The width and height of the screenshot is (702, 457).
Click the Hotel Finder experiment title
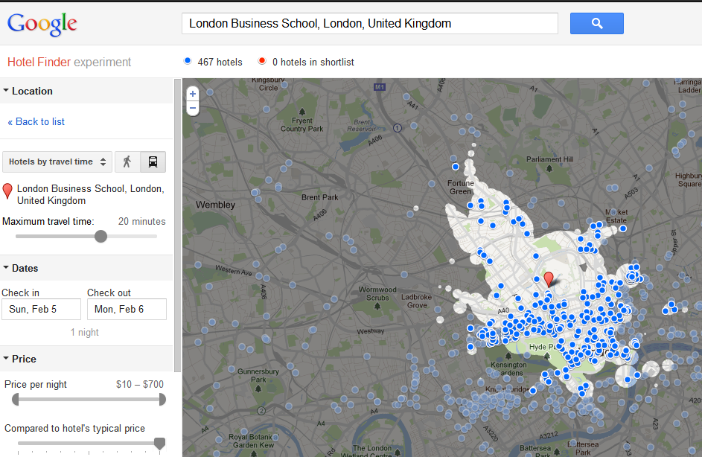[69, 63]
